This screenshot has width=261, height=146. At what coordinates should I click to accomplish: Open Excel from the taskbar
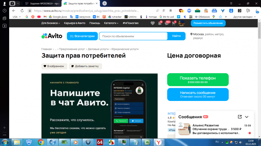click(147, 142)
